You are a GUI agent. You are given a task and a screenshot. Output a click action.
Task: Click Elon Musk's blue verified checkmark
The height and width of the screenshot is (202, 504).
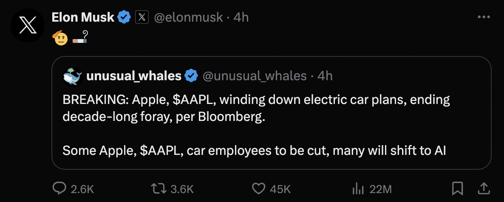(124, 17)
